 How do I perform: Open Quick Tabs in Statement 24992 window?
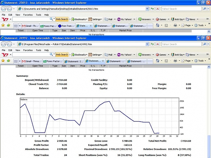click(16, 61)
